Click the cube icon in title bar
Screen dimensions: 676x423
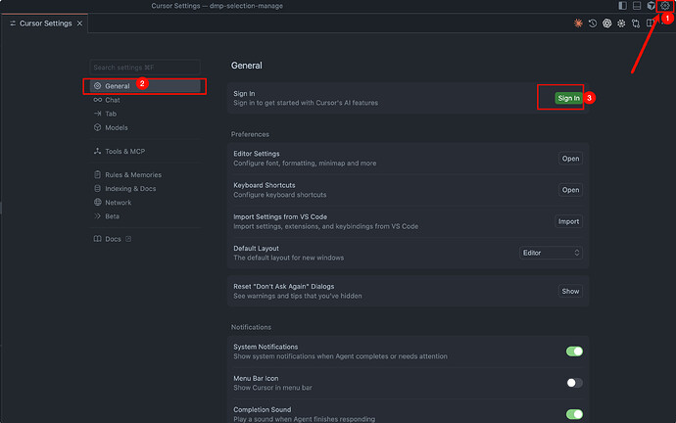point(651,6)
